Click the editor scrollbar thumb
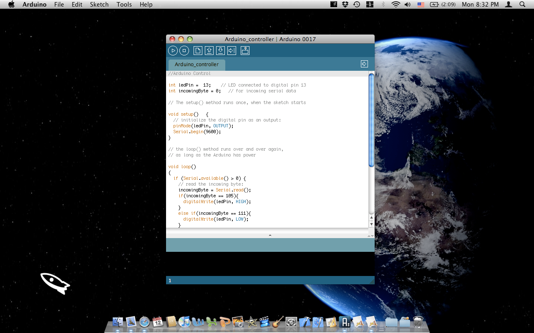The height and width of the screenshot is (333, 534). (371, 120)
